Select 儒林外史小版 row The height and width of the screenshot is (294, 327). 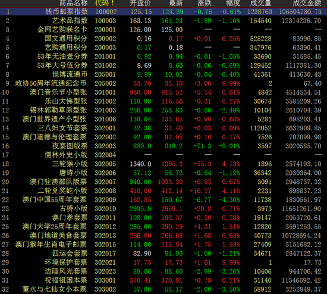click(x=164, y=155)
